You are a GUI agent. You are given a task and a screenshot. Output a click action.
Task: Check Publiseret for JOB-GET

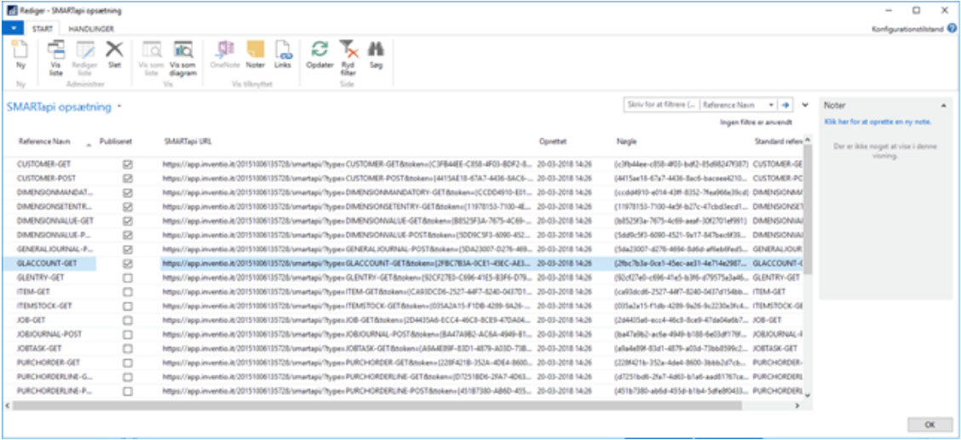[128, 319]
